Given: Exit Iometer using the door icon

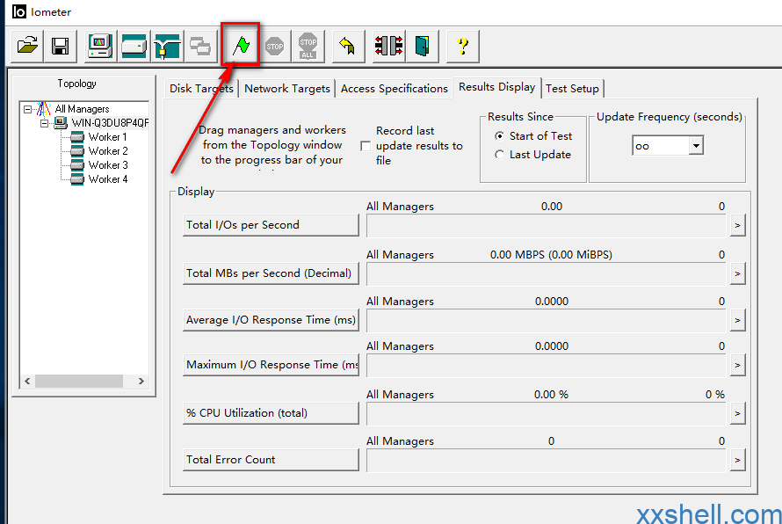Looking at the screenshot, I should [x=422, y=46].
